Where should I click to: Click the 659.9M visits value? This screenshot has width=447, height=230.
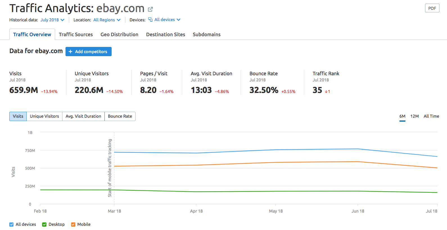point(24,90)
